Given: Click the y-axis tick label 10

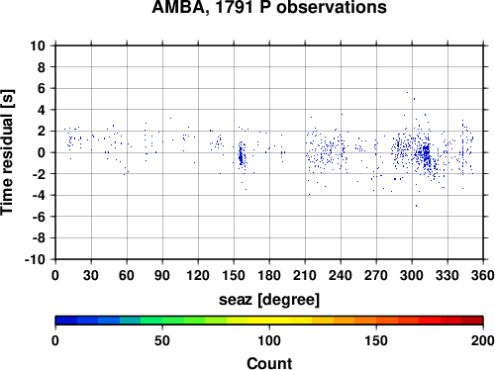Looking at the screenshot, I should tap(38, 46).
